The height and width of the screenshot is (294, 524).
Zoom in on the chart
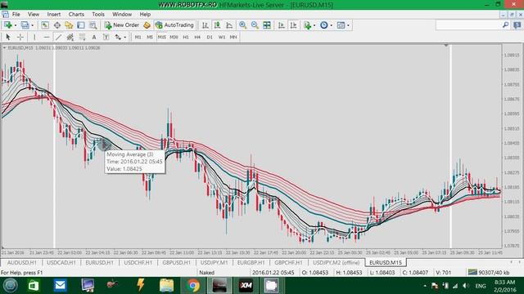[242, 25]
